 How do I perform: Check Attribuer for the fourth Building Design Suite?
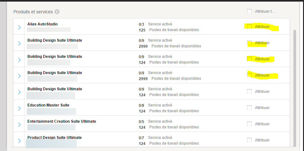(x=250, y=91)
